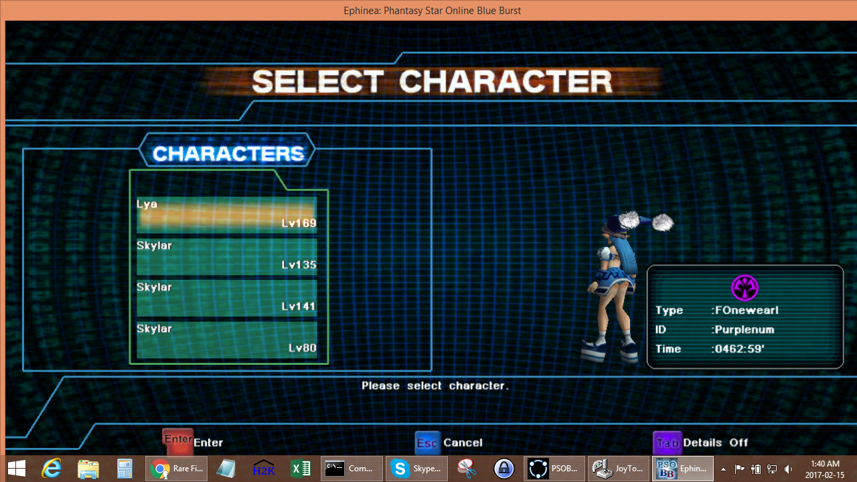Click the Type :FOnewearl info text
This screenshot has width=857, height=482.
(716, 310)
